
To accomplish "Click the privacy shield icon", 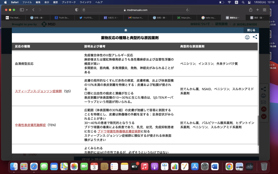I will pos(77,10).
